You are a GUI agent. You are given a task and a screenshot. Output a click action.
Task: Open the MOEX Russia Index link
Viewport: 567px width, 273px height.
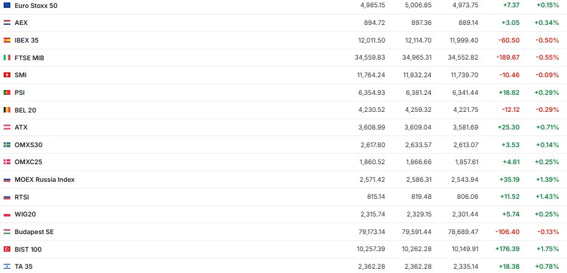(x=44, y=180)
